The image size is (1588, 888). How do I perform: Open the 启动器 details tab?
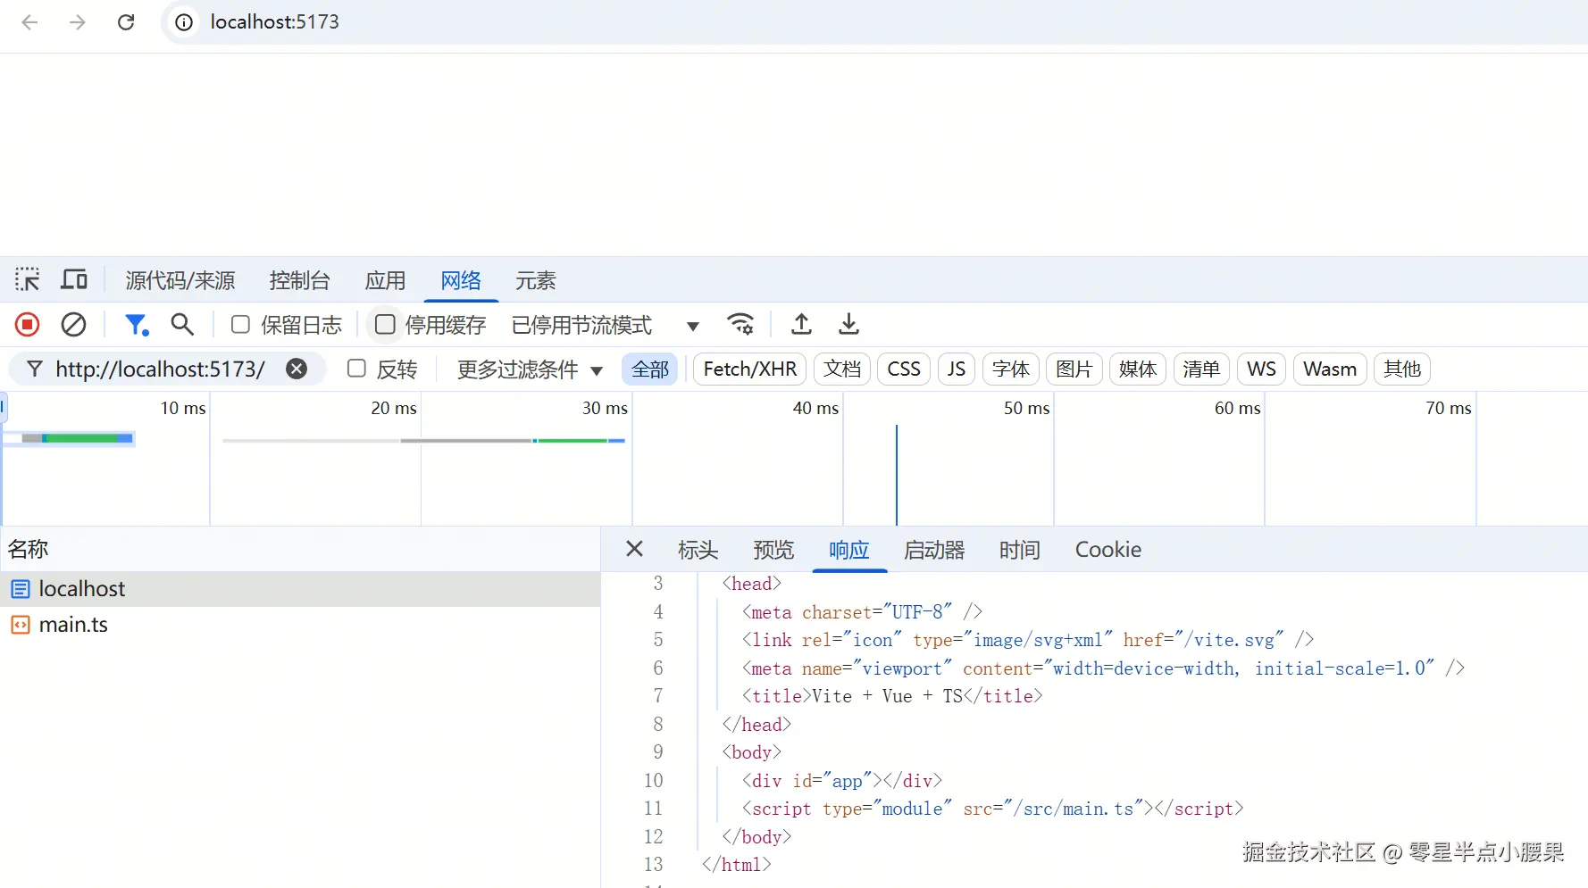point(934,550)
